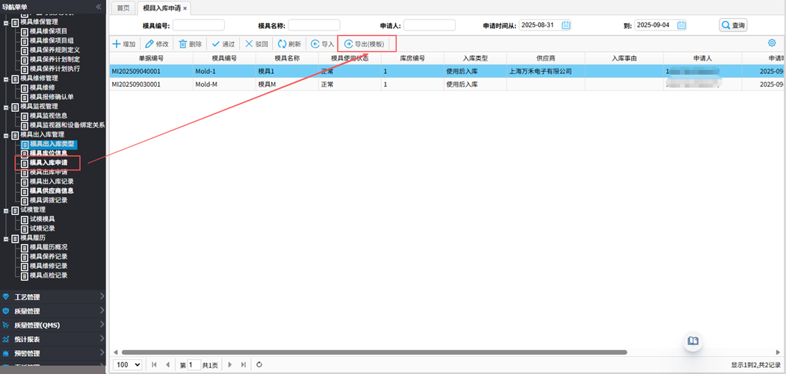Click the 修改 pencil edit button
Screen dimensions: 786x374
pos(157,44)
